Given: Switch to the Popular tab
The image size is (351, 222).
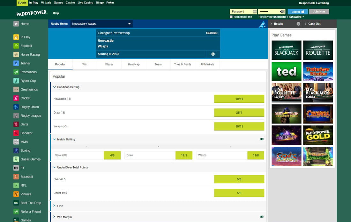Looking at the screenshot, I should [60, 64].
